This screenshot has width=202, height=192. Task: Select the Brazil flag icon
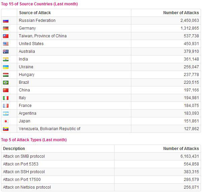(6, 82)
